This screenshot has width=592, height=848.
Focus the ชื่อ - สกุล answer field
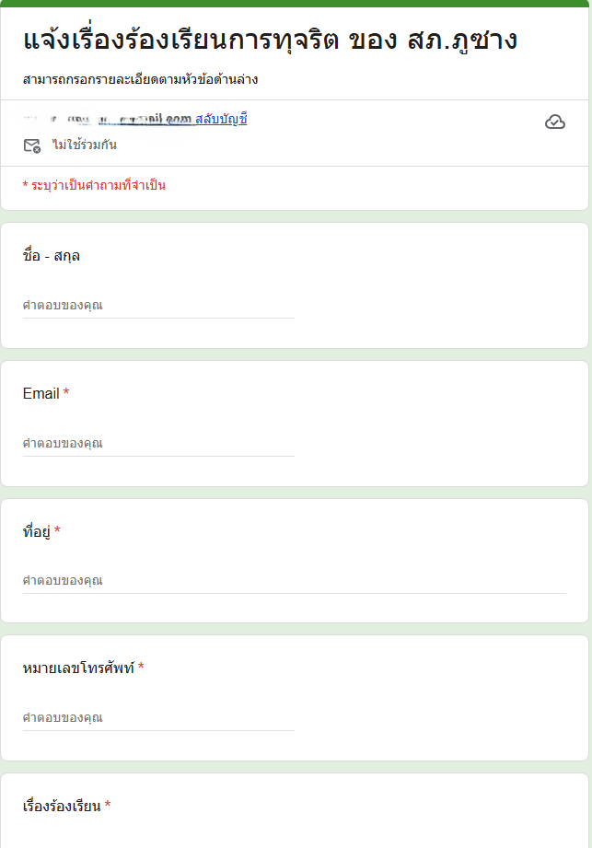158,306
